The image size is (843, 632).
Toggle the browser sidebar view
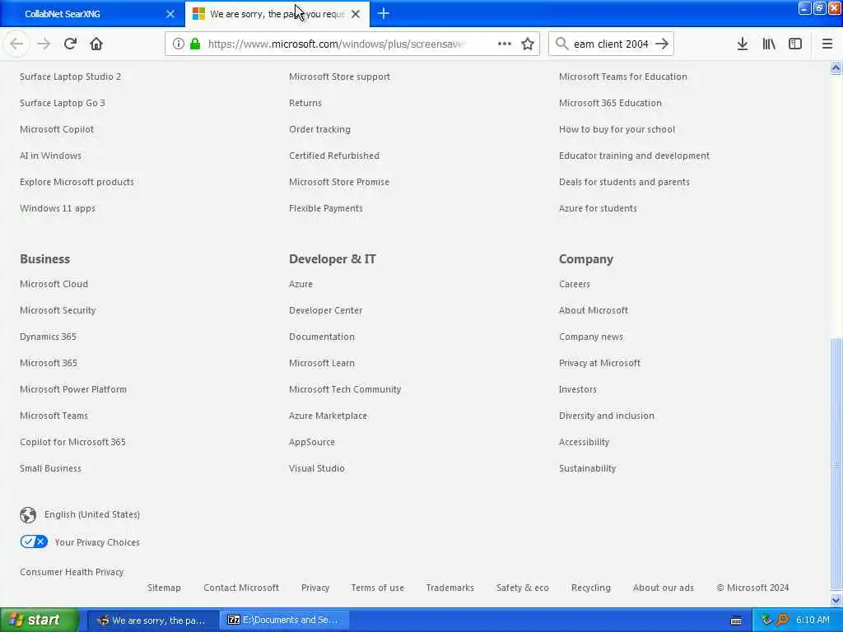pos(795,44)
